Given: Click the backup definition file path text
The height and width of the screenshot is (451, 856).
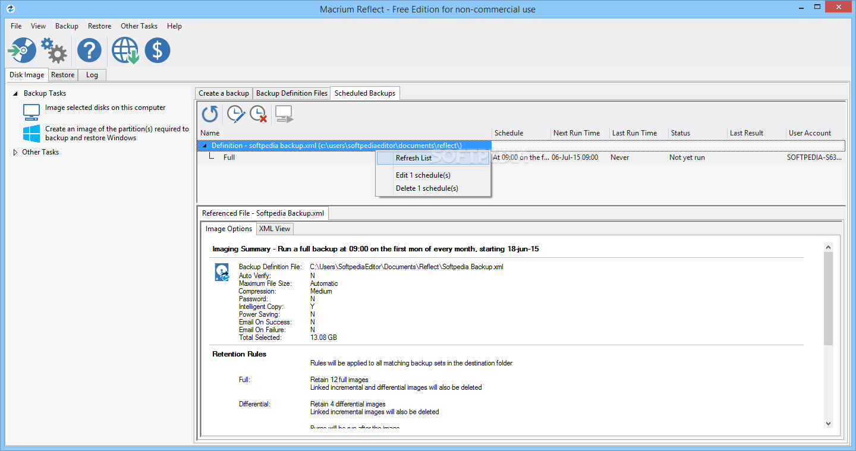Looking at the screenshot, I should tap(407, 267).
